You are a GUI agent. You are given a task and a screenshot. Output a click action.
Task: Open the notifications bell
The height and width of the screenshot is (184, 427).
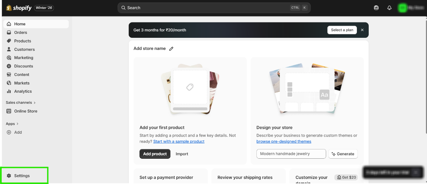[389, 8]
